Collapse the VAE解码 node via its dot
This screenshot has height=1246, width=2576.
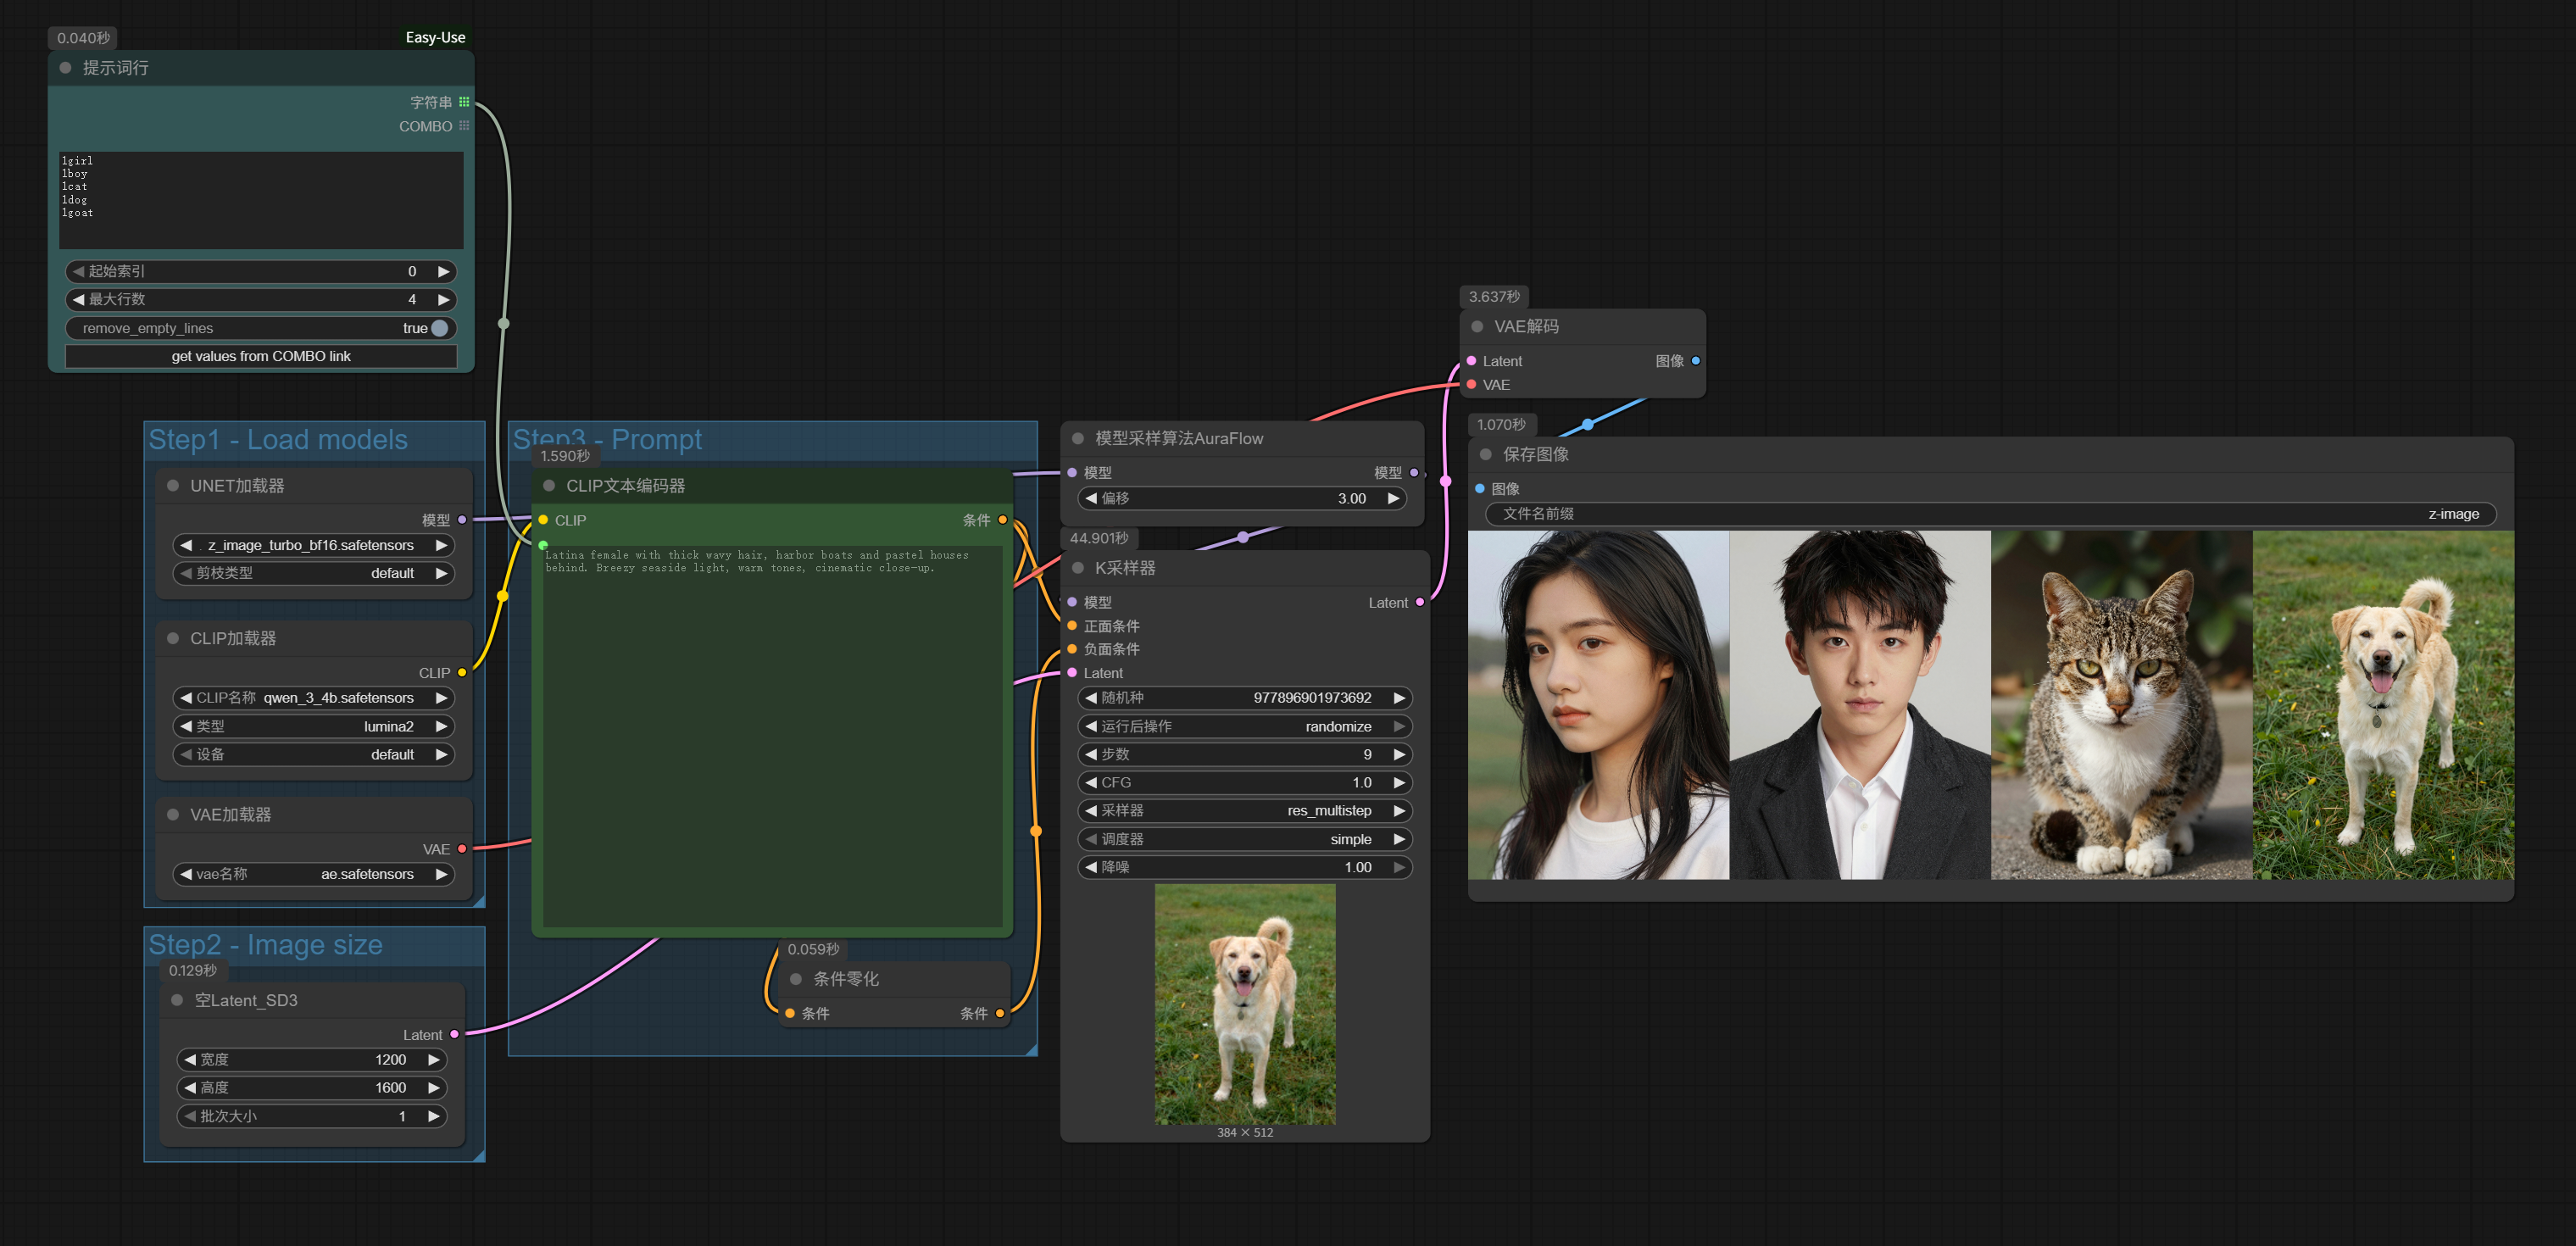click(1477, 327)
